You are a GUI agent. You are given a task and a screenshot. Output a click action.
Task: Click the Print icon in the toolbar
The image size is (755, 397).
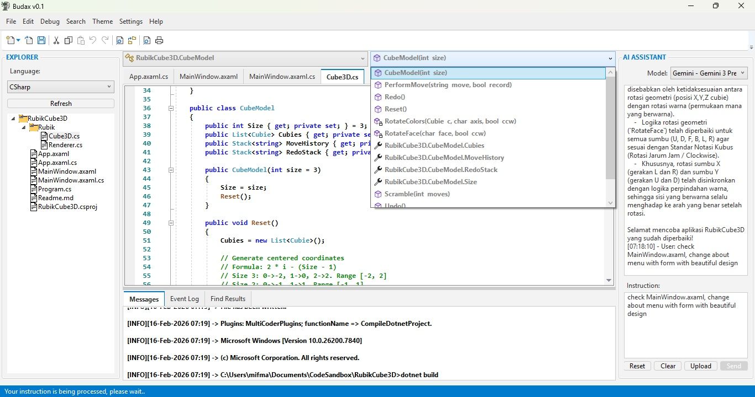point(159,40)
